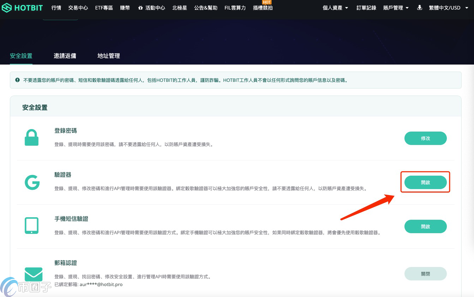This screenshot has height=297, width=474.
Task: Open the 繁體中文/USD language selector
Action: click(447, 8)
